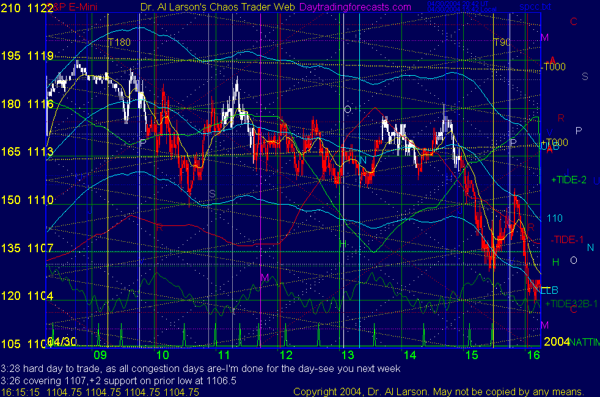Open the Daytradingforecasts.com link text
The height and width of the screenshot is (397, 600).
click(x=355, y=7)
